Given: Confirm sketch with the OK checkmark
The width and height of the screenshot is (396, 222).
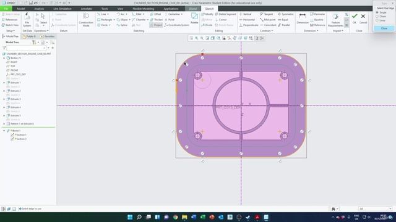Looking at the screenshot, I should click(355, 18).
